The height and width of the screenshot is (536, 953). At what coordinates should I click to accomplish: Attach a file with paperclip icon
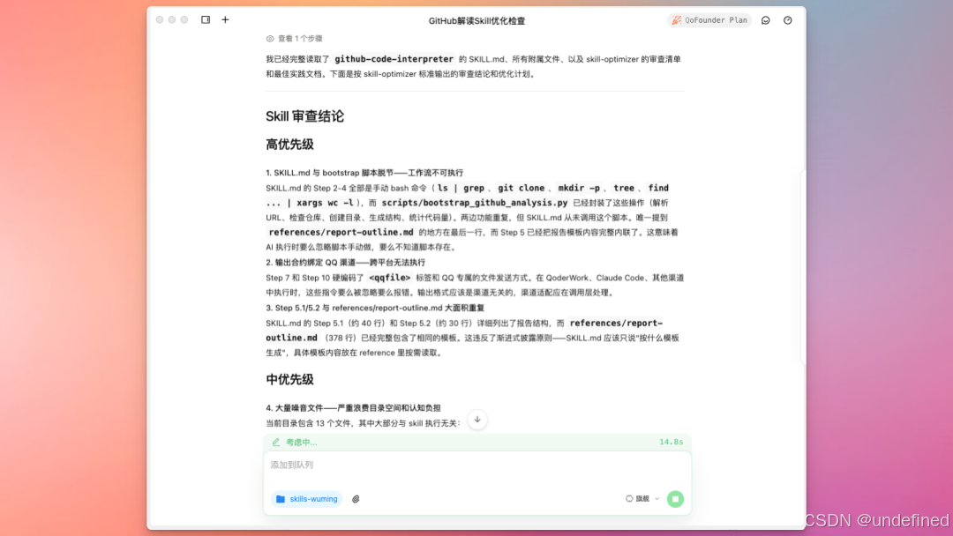356,499
